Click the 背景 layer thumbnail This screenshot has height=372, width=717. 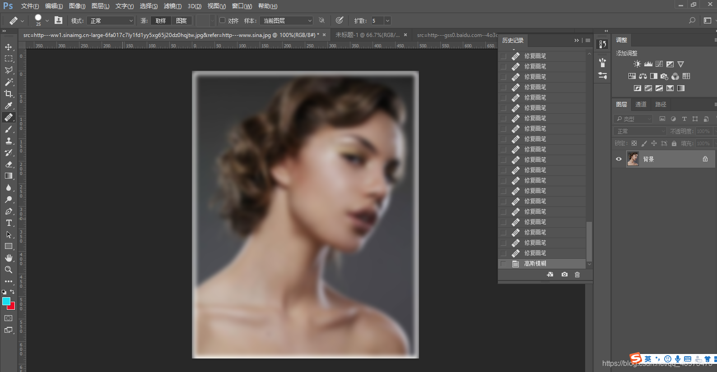pyautogui.click(x=633, y=159)
